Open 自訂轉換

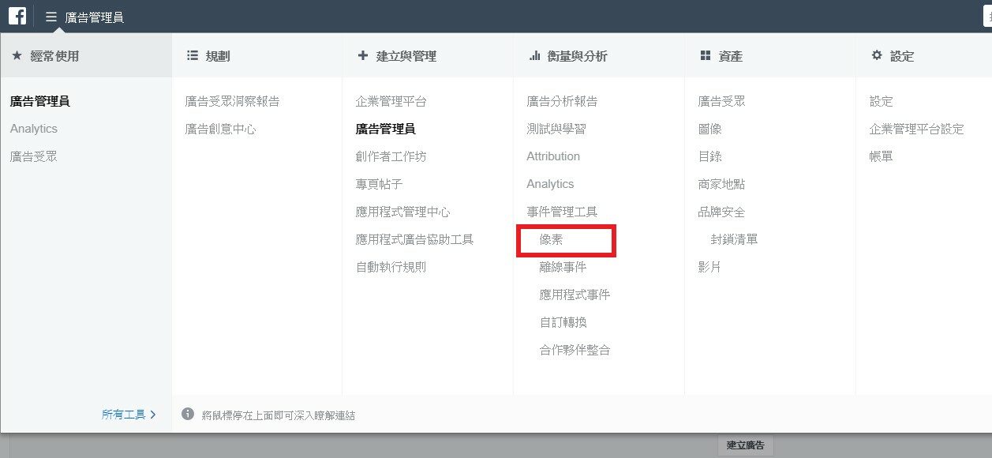click(563, 322)
